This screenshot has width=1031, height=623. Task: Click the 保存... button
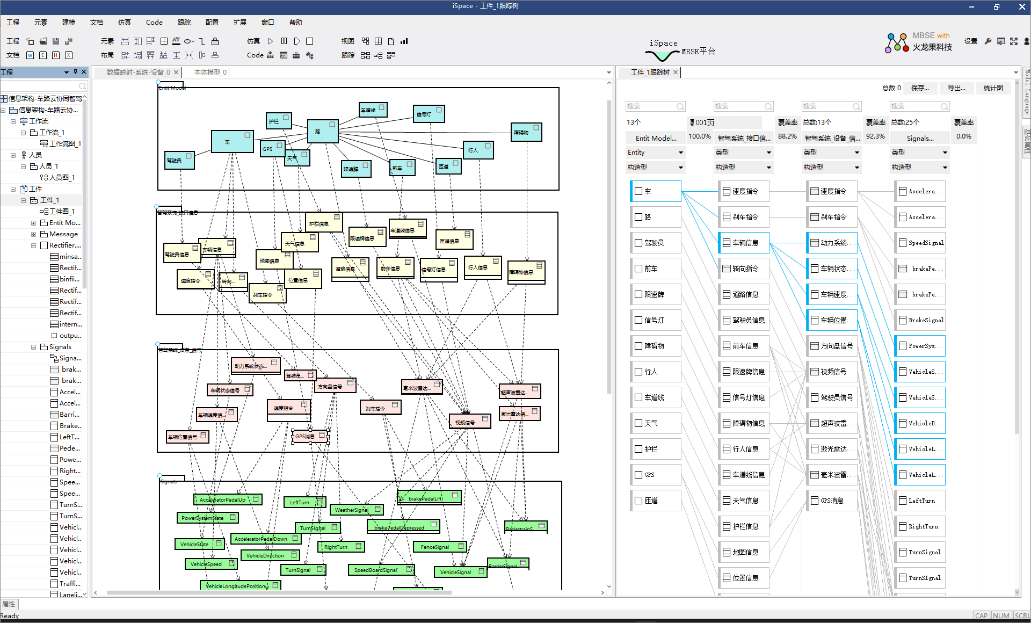click(920, 88)
